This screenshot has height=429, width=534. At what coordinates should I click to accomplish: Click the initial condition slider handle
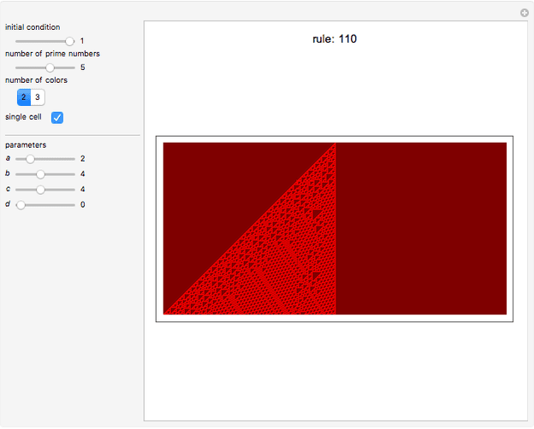click(x=69, y=41)
